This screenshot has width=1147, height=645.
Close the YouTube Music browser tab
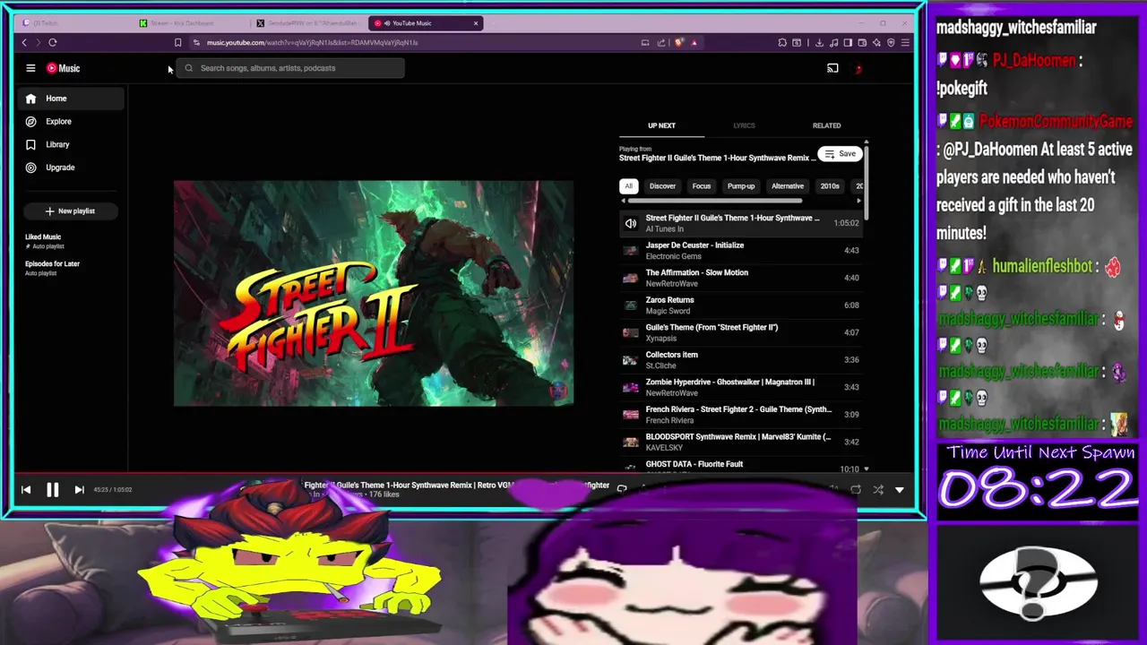pyautogui.click(x=476, y=23)
